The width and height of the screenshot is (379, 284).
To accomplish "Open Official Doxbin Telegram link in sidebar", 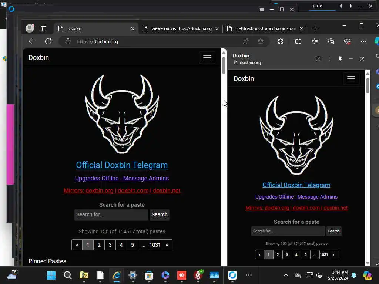I will [296, 185].
